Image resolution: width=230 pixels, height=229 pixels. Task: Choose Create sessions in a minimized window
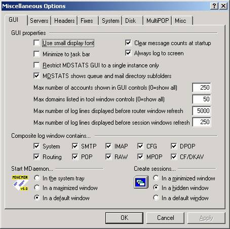156,178
